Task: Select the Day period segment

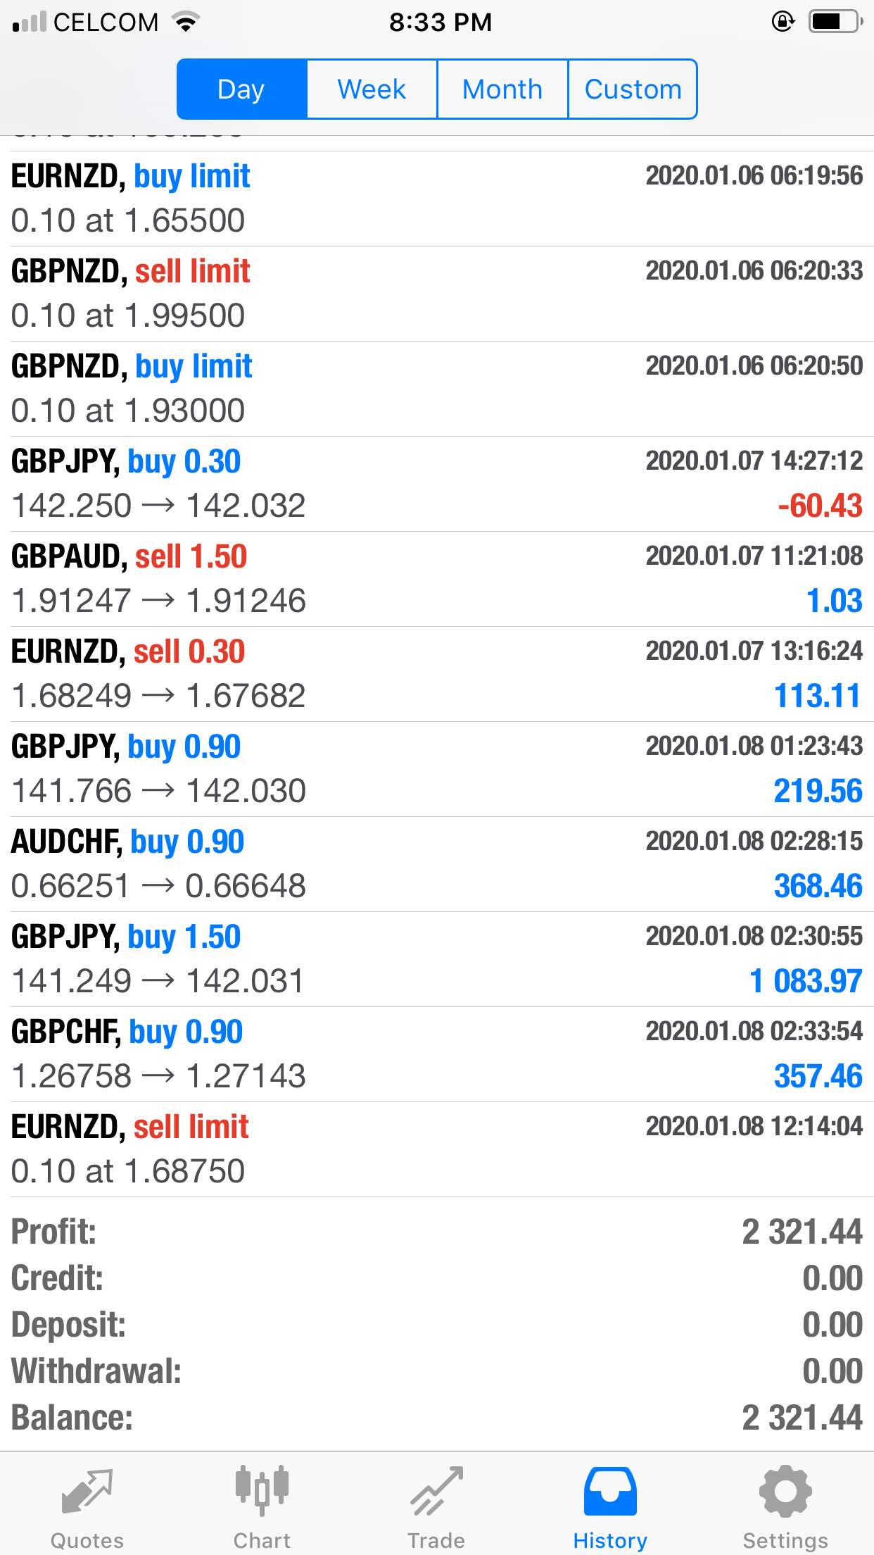Action: click(x=242, y=89)
